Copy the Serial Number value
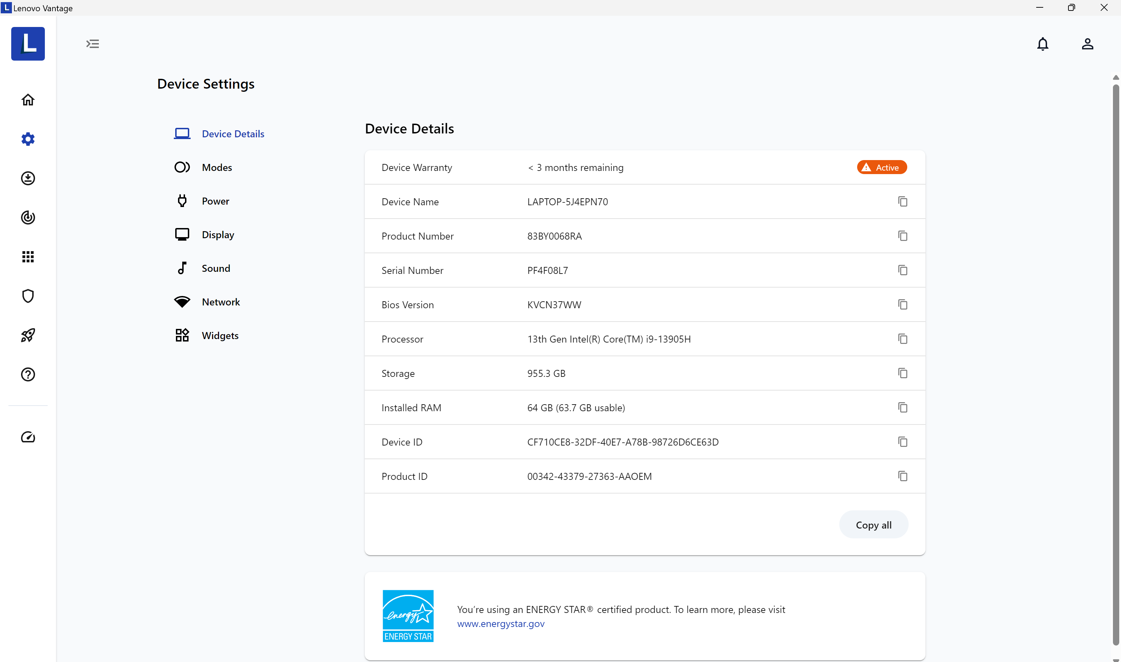Screen dimensions: 1121x662 tap(902, 270)
